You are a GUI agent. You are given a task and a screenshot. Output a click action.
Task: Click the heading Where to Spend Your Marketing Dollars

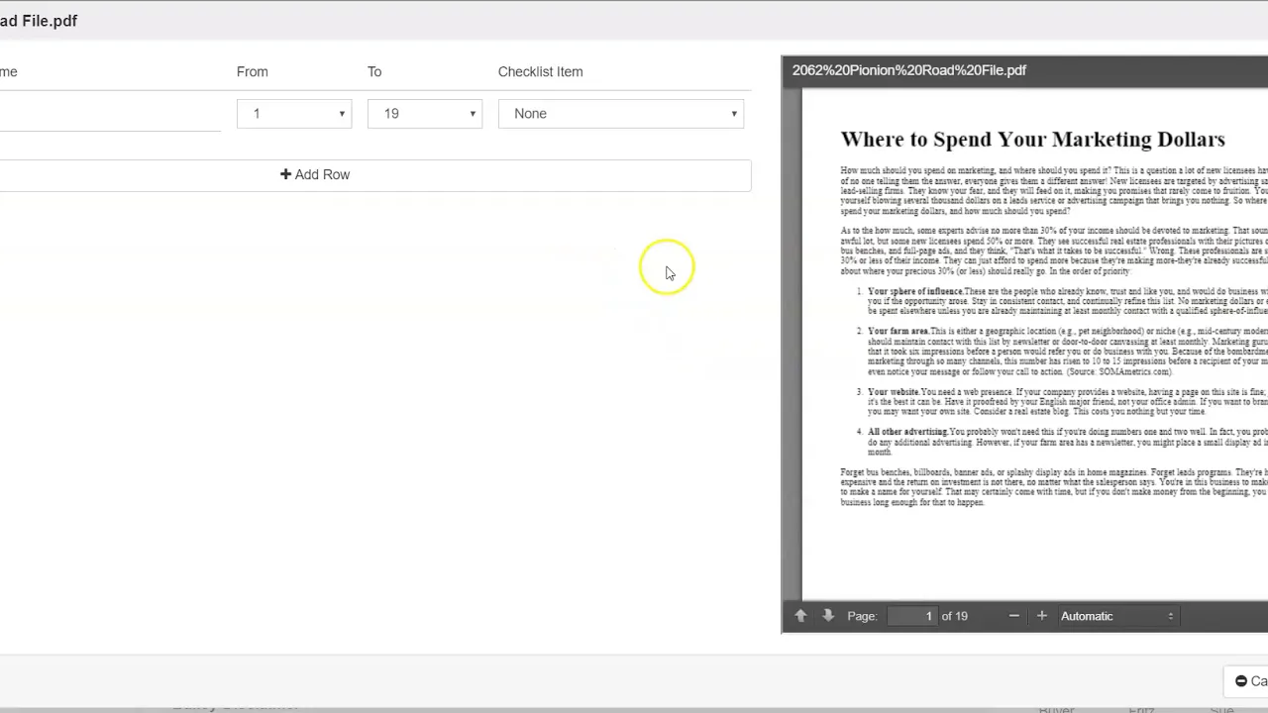[x=1032, y=140]
